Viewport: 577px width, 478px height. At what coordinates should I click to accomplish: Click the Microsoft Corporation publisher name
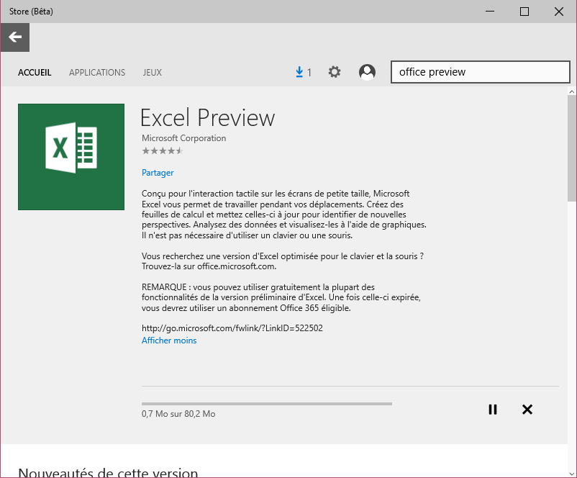pyautogui.click(x=184, y=138)
